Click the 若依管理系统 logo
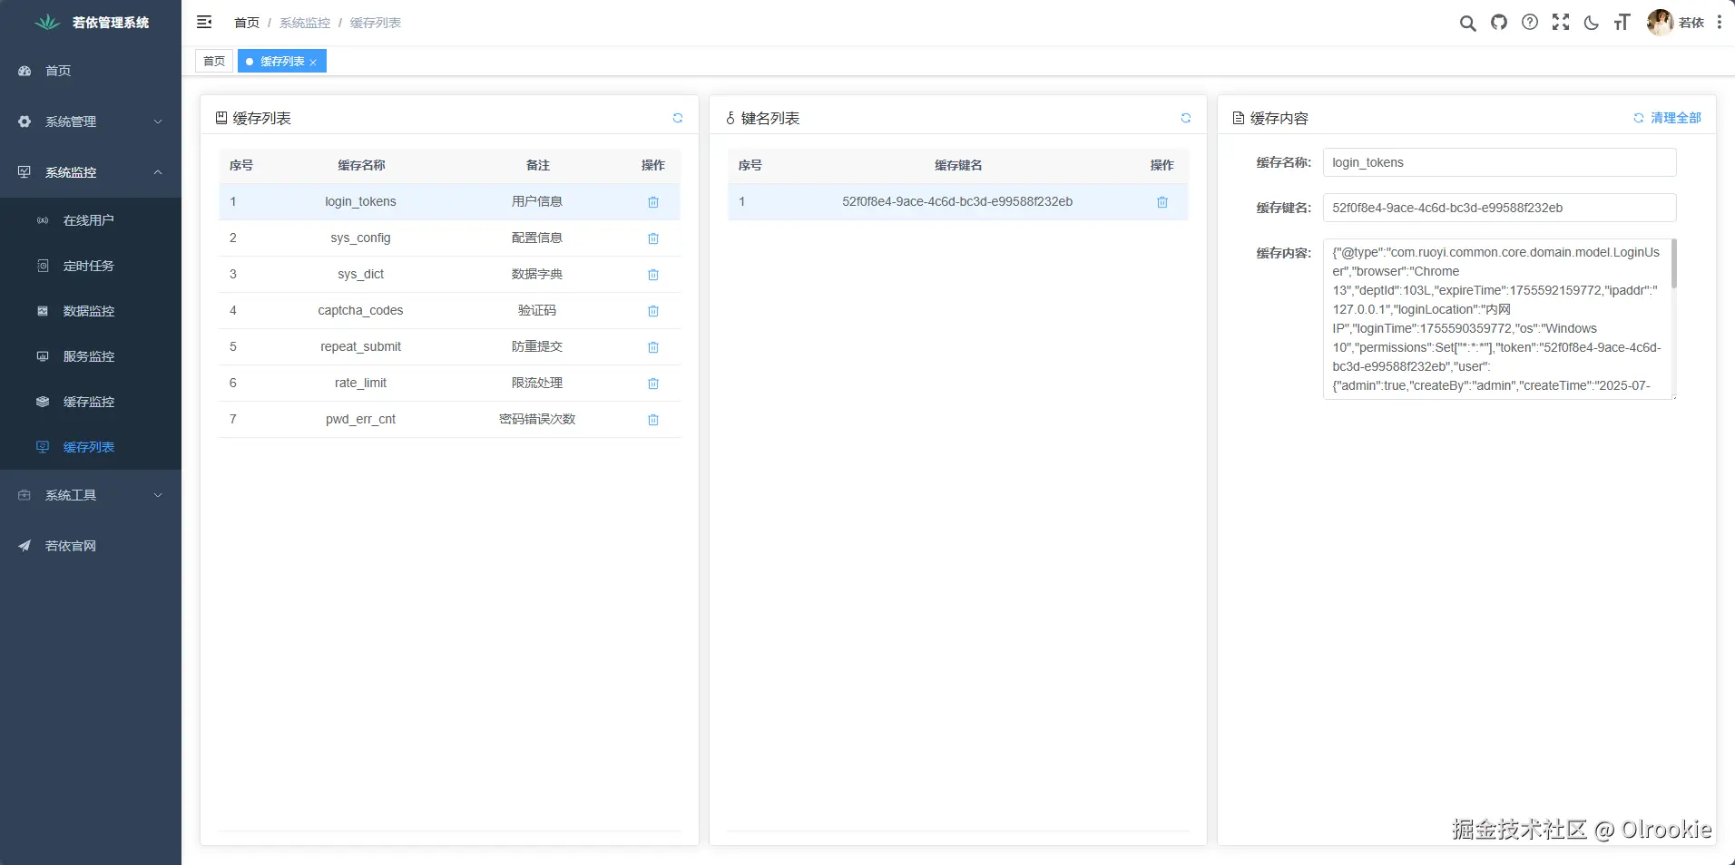This screenshot has width=1735, height=865. 91,23
